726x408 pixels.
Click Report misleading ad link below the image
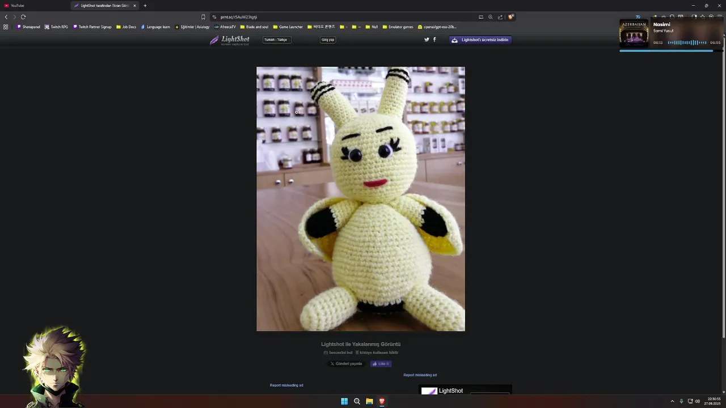pos(286,385)
